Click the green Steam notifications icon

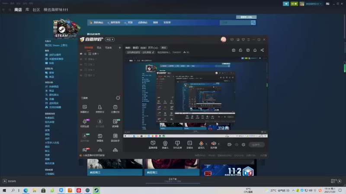[x=294, y=4]
